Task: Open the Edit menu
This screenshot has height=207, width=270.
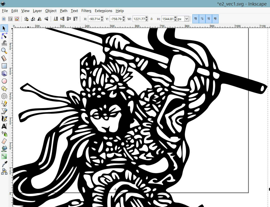Action: [15, 11]
